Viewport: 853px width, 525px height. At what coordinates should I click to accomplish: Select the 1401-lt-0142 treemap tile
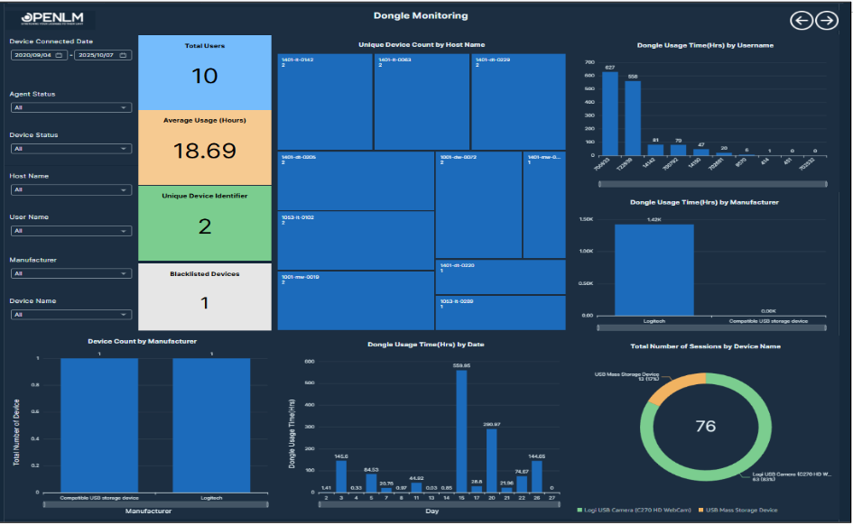pos(325,101)
